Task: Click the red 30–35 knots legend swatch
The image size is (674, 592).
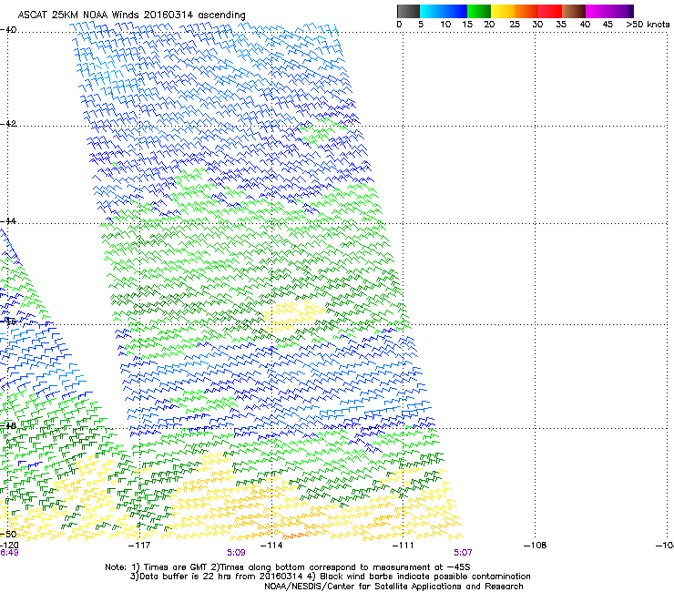Action: 550,11
